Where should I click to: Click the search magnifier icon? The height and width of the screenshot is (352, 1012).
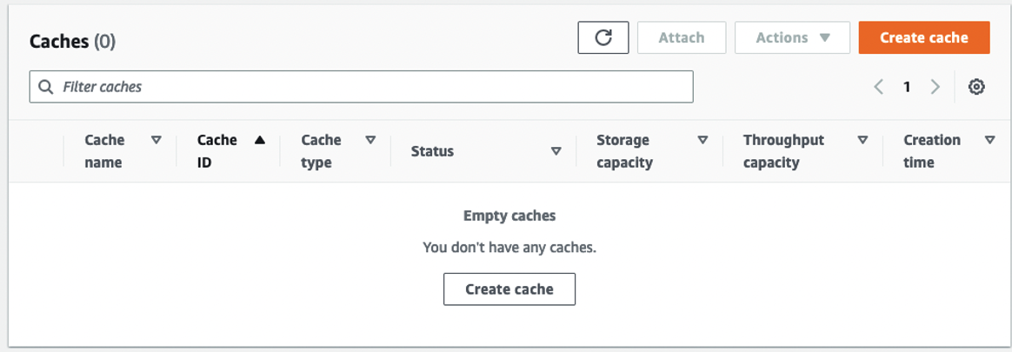[46, 87]
